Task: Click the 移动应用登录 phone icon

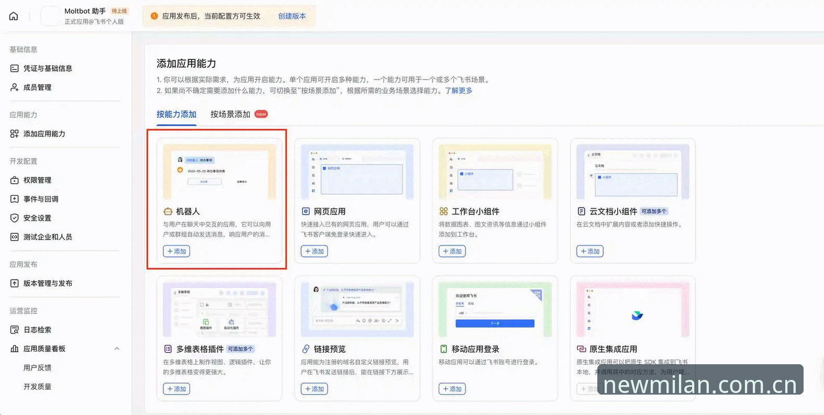Action: [x=443, y=349]
